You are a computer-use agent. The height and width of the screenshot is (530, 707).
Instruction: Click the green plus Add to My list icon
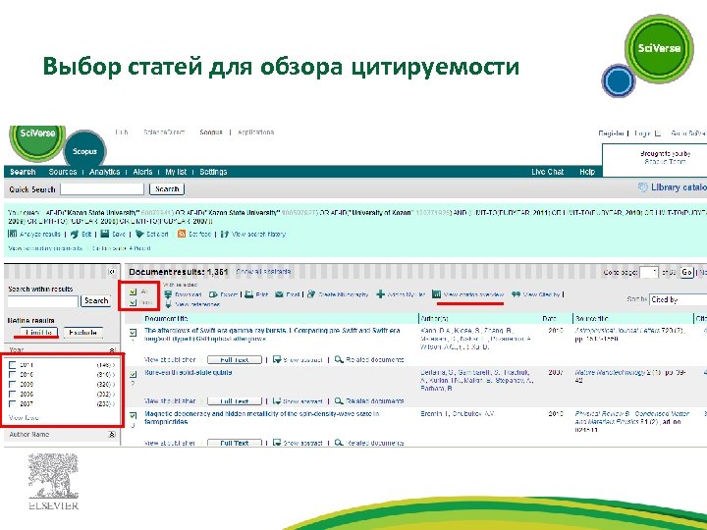[381, 294]
